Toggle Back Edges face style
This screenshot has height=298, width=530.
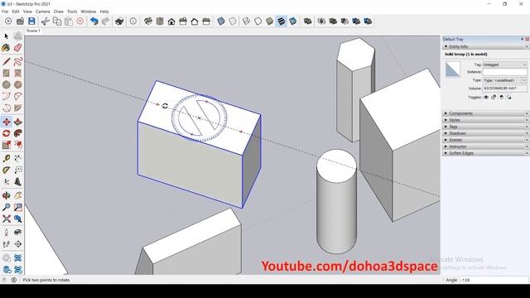coord(233,22)
